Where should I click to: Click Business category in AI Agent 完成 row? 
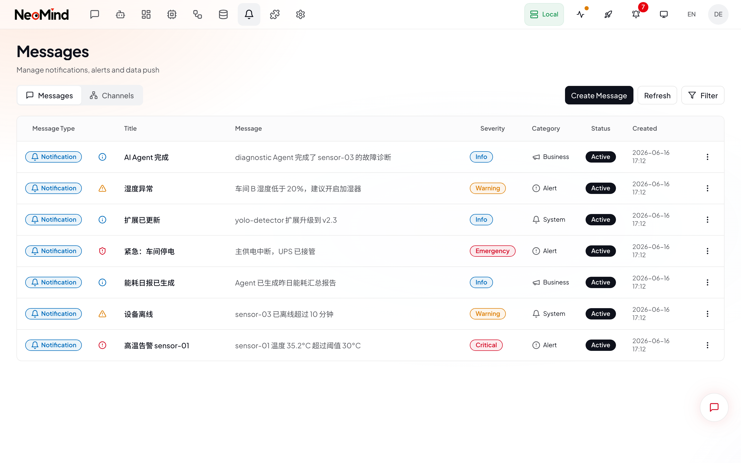[550, 157]
